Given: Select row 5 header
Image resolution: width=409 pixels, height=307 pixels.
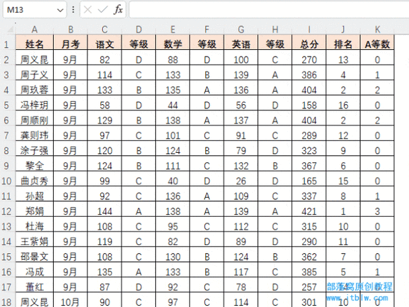Looking at the screenshot, I should [x=7, y=105].
